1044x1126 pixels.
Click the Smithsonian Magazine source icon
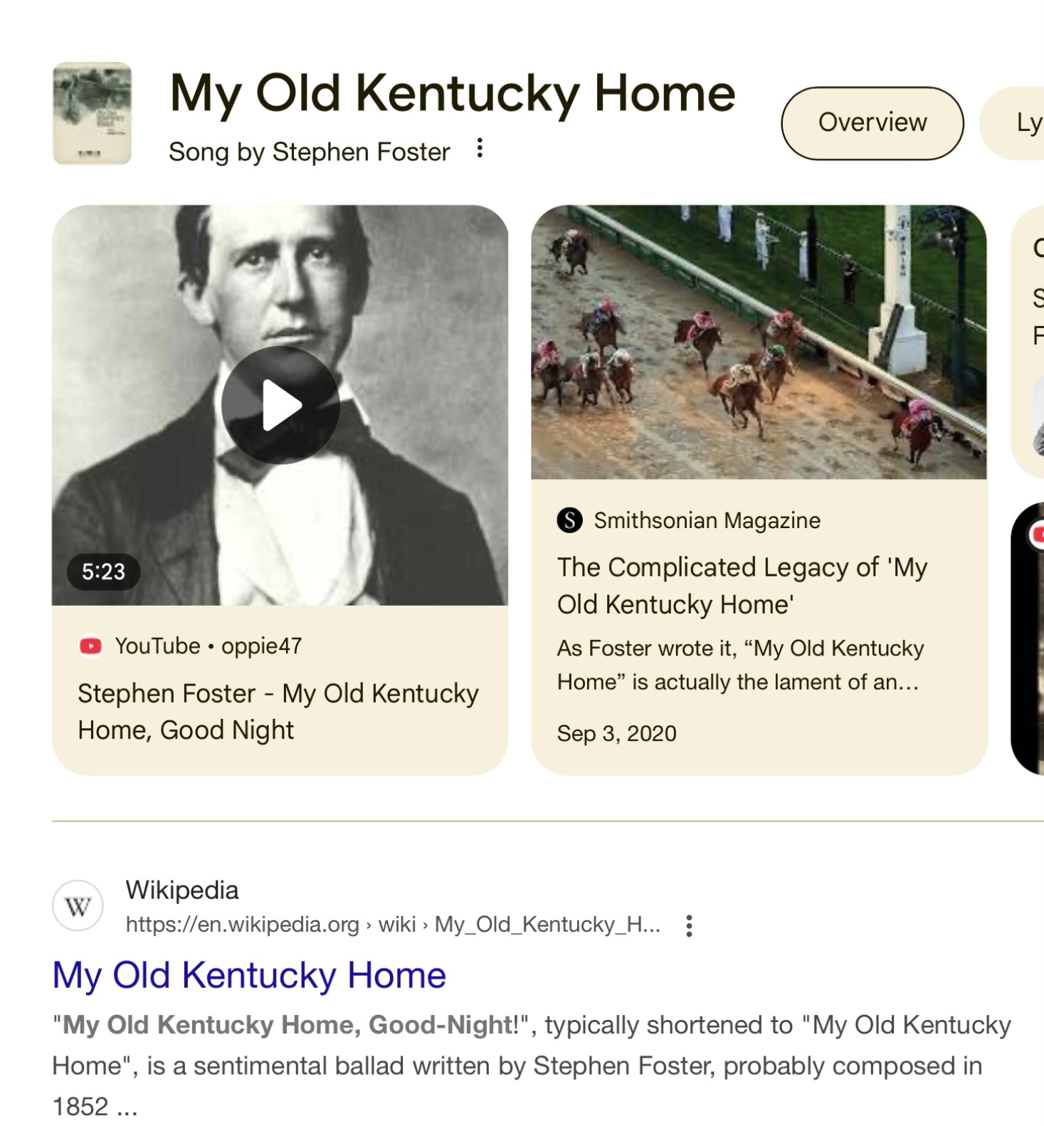pos(569,520)
